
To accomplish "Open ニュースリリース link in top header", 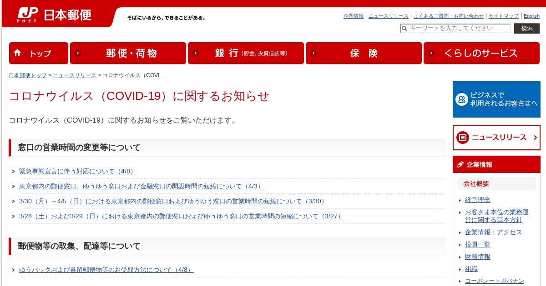I will click(389, 16).
